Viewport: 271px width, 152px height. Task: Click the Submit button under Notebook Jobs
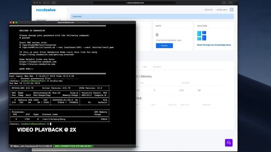coord(164,46)
